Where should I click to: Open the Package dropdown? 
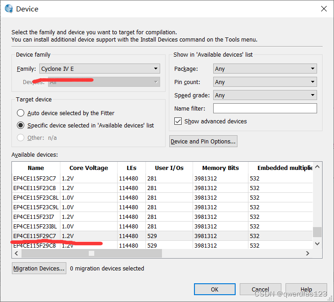coord(265,69)
